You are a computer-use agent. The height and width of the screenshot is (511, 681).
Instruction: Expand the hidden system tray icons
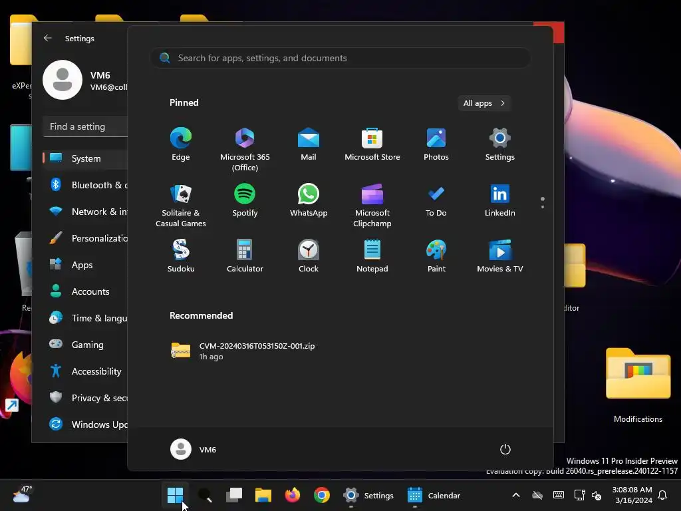point(516,495)
